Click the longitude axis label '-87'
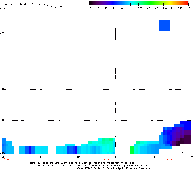Screen dimensions: 193x170 coord(40,157)
